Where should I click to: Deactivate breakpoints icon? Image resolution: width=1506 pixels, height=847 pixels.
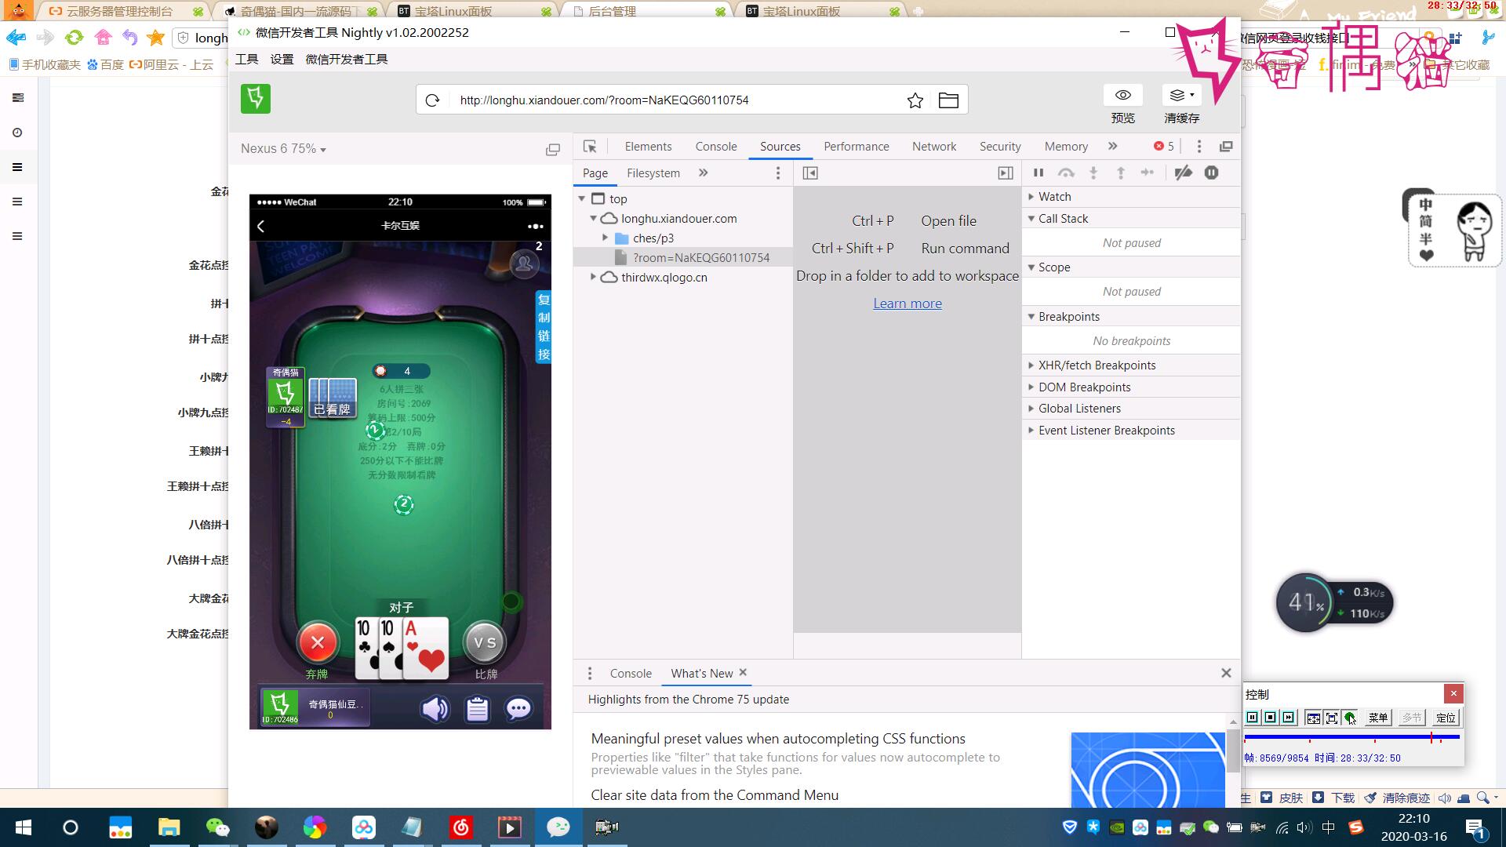point(1184,173)
